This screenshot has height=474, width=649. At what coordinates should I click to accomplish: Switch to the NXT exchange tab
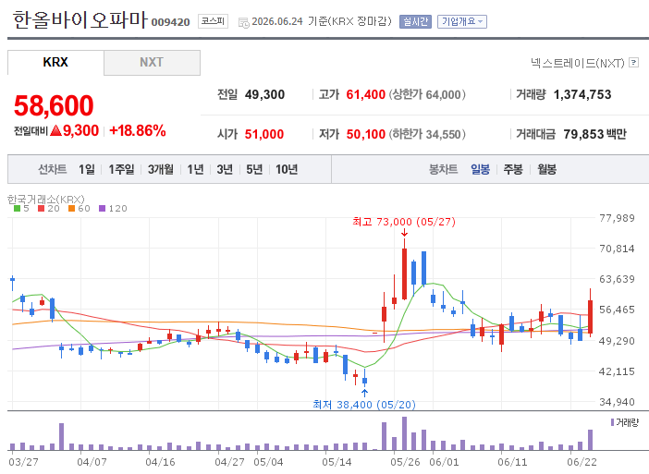[x=152, y=63]
